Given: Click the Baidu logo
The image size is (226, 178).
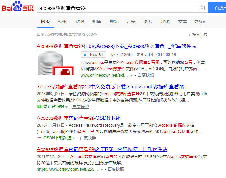Looking at the screenshot, I should 17,8.
